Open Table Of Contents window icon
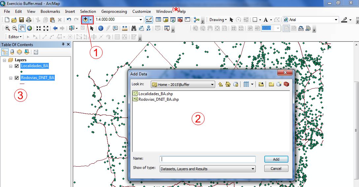Image resolution: width=359 pixels, height=187 pixels. point(158,20)
